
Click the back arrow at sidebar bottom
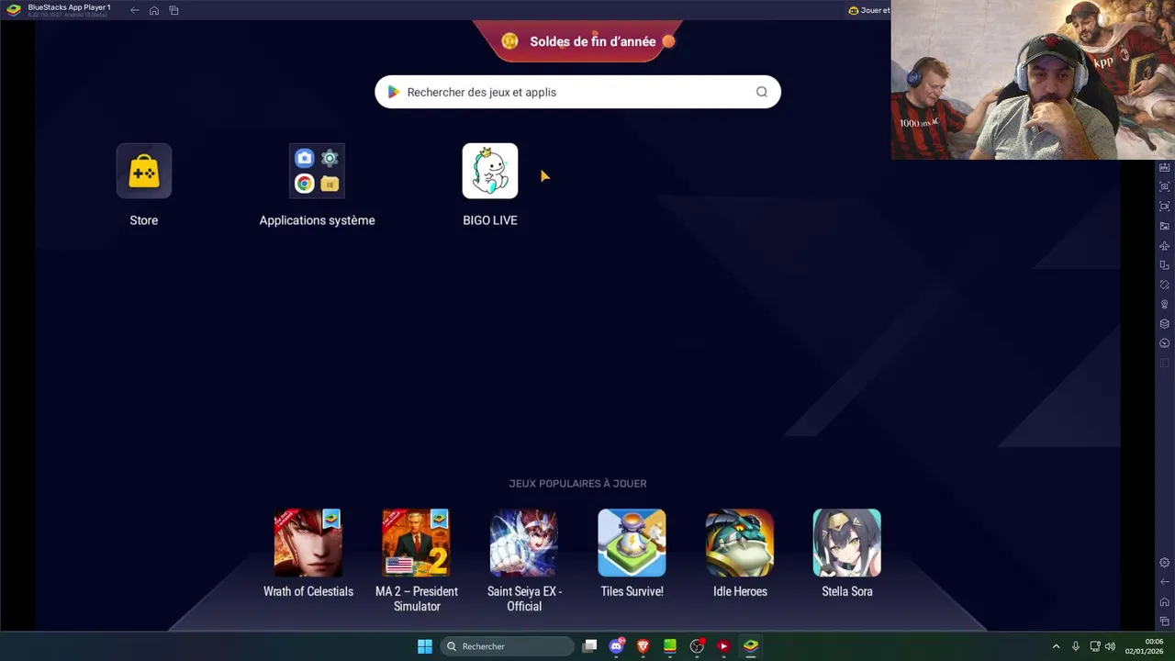[1165, 582]
